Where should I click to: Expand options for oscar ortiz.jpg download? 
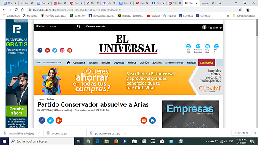pos(82,133)
